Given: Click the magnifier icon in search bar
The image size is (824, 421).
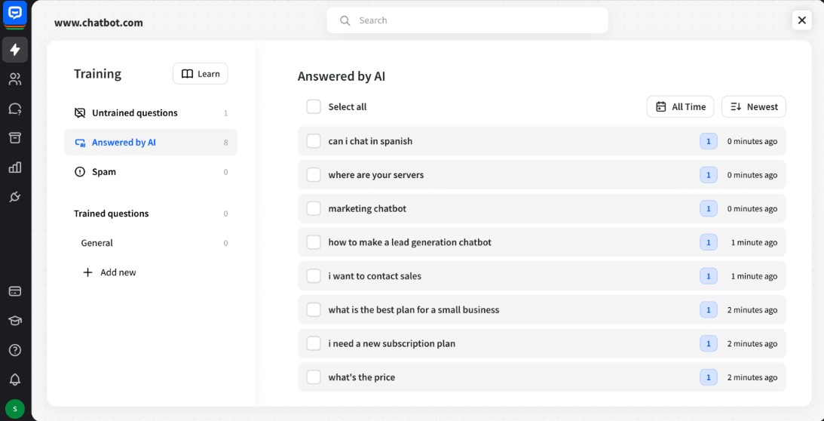Looking at the screenshot, I should 345,20.
